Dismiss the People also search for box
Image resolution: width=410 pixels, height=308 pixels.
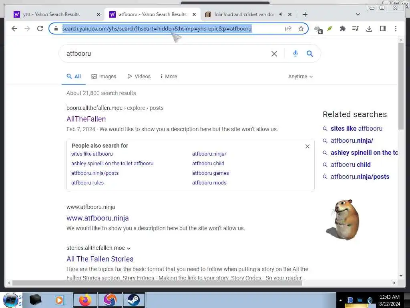click(307, 146)
